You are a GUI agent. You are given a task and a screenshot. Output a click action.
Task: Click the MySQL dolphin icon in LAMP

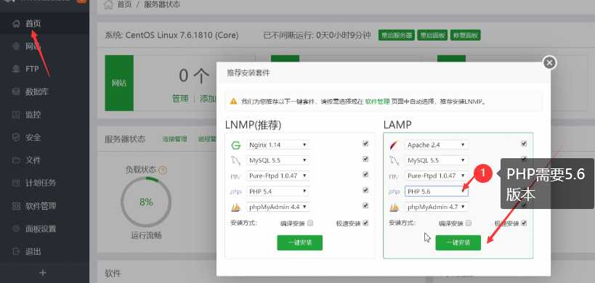click(394, 160)
